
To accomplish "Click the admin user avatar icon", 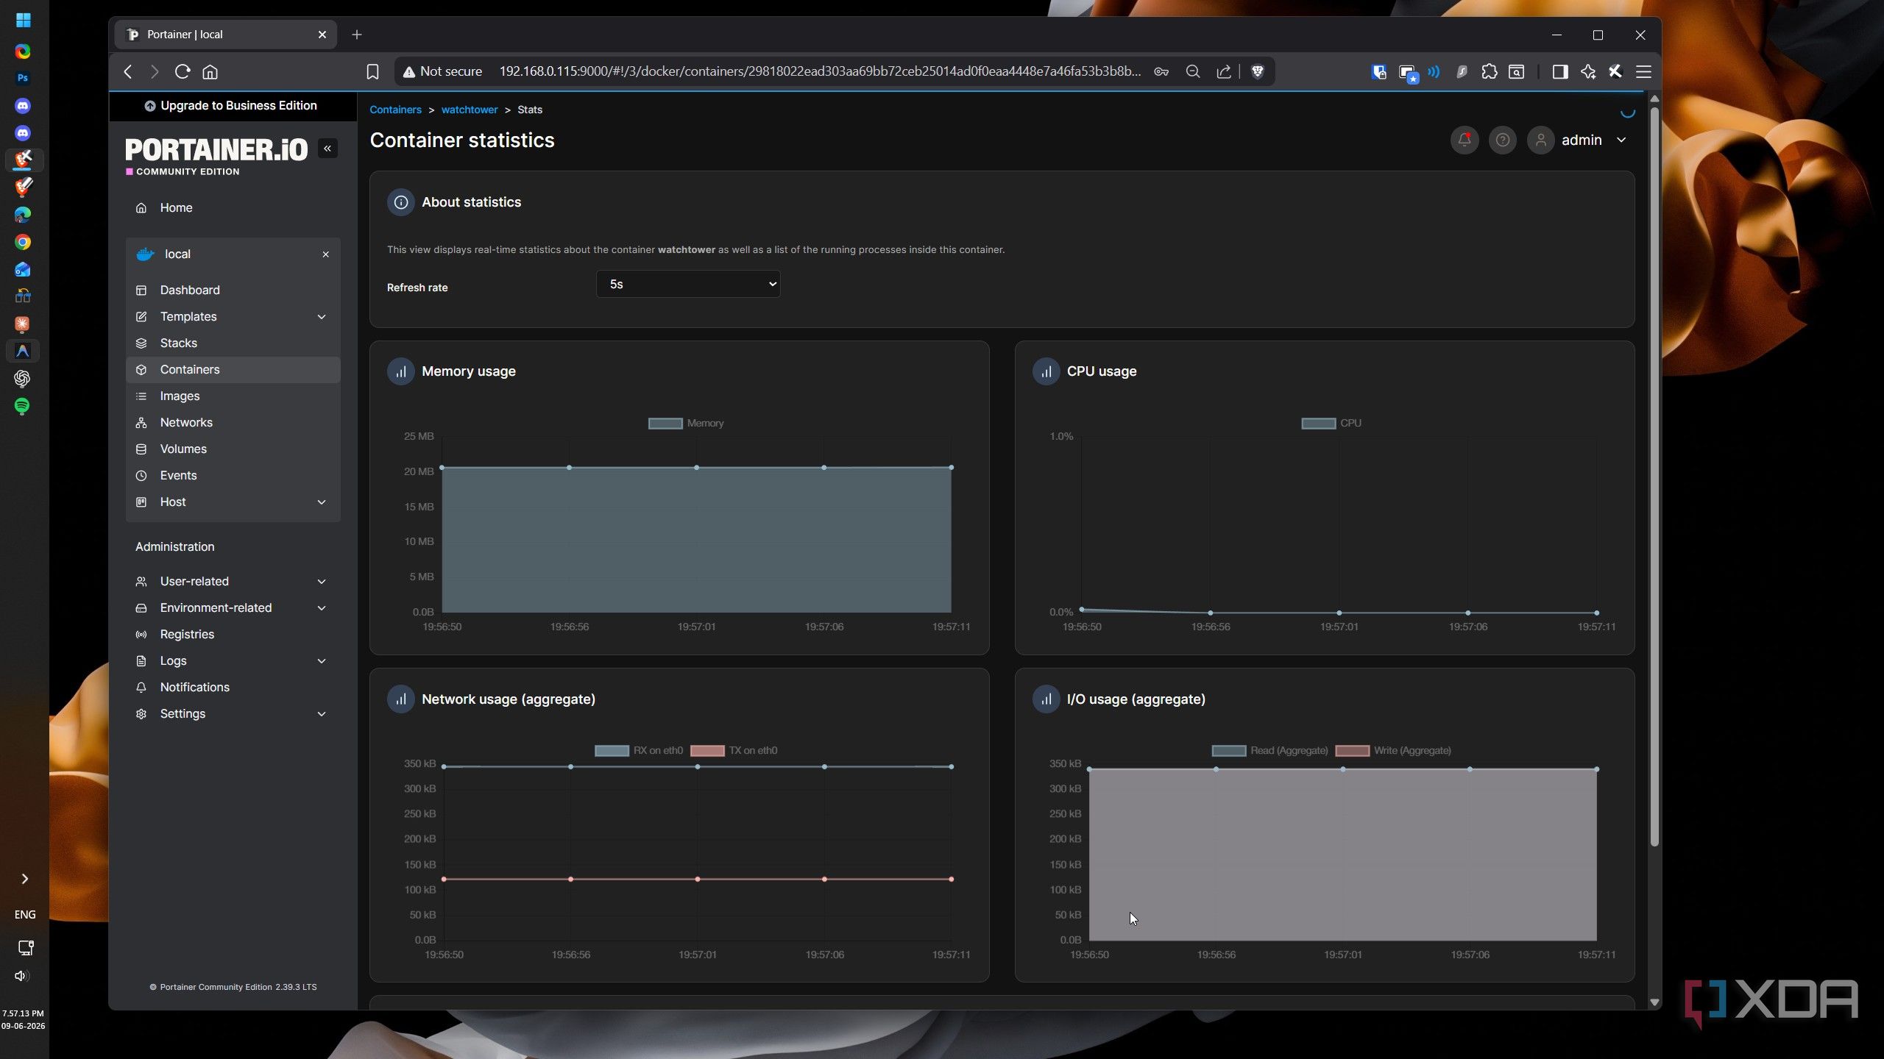I will point(1540,140).
